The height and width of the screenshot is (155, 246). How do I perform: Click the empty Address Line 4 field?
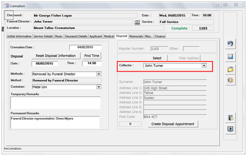pos(175,102)
